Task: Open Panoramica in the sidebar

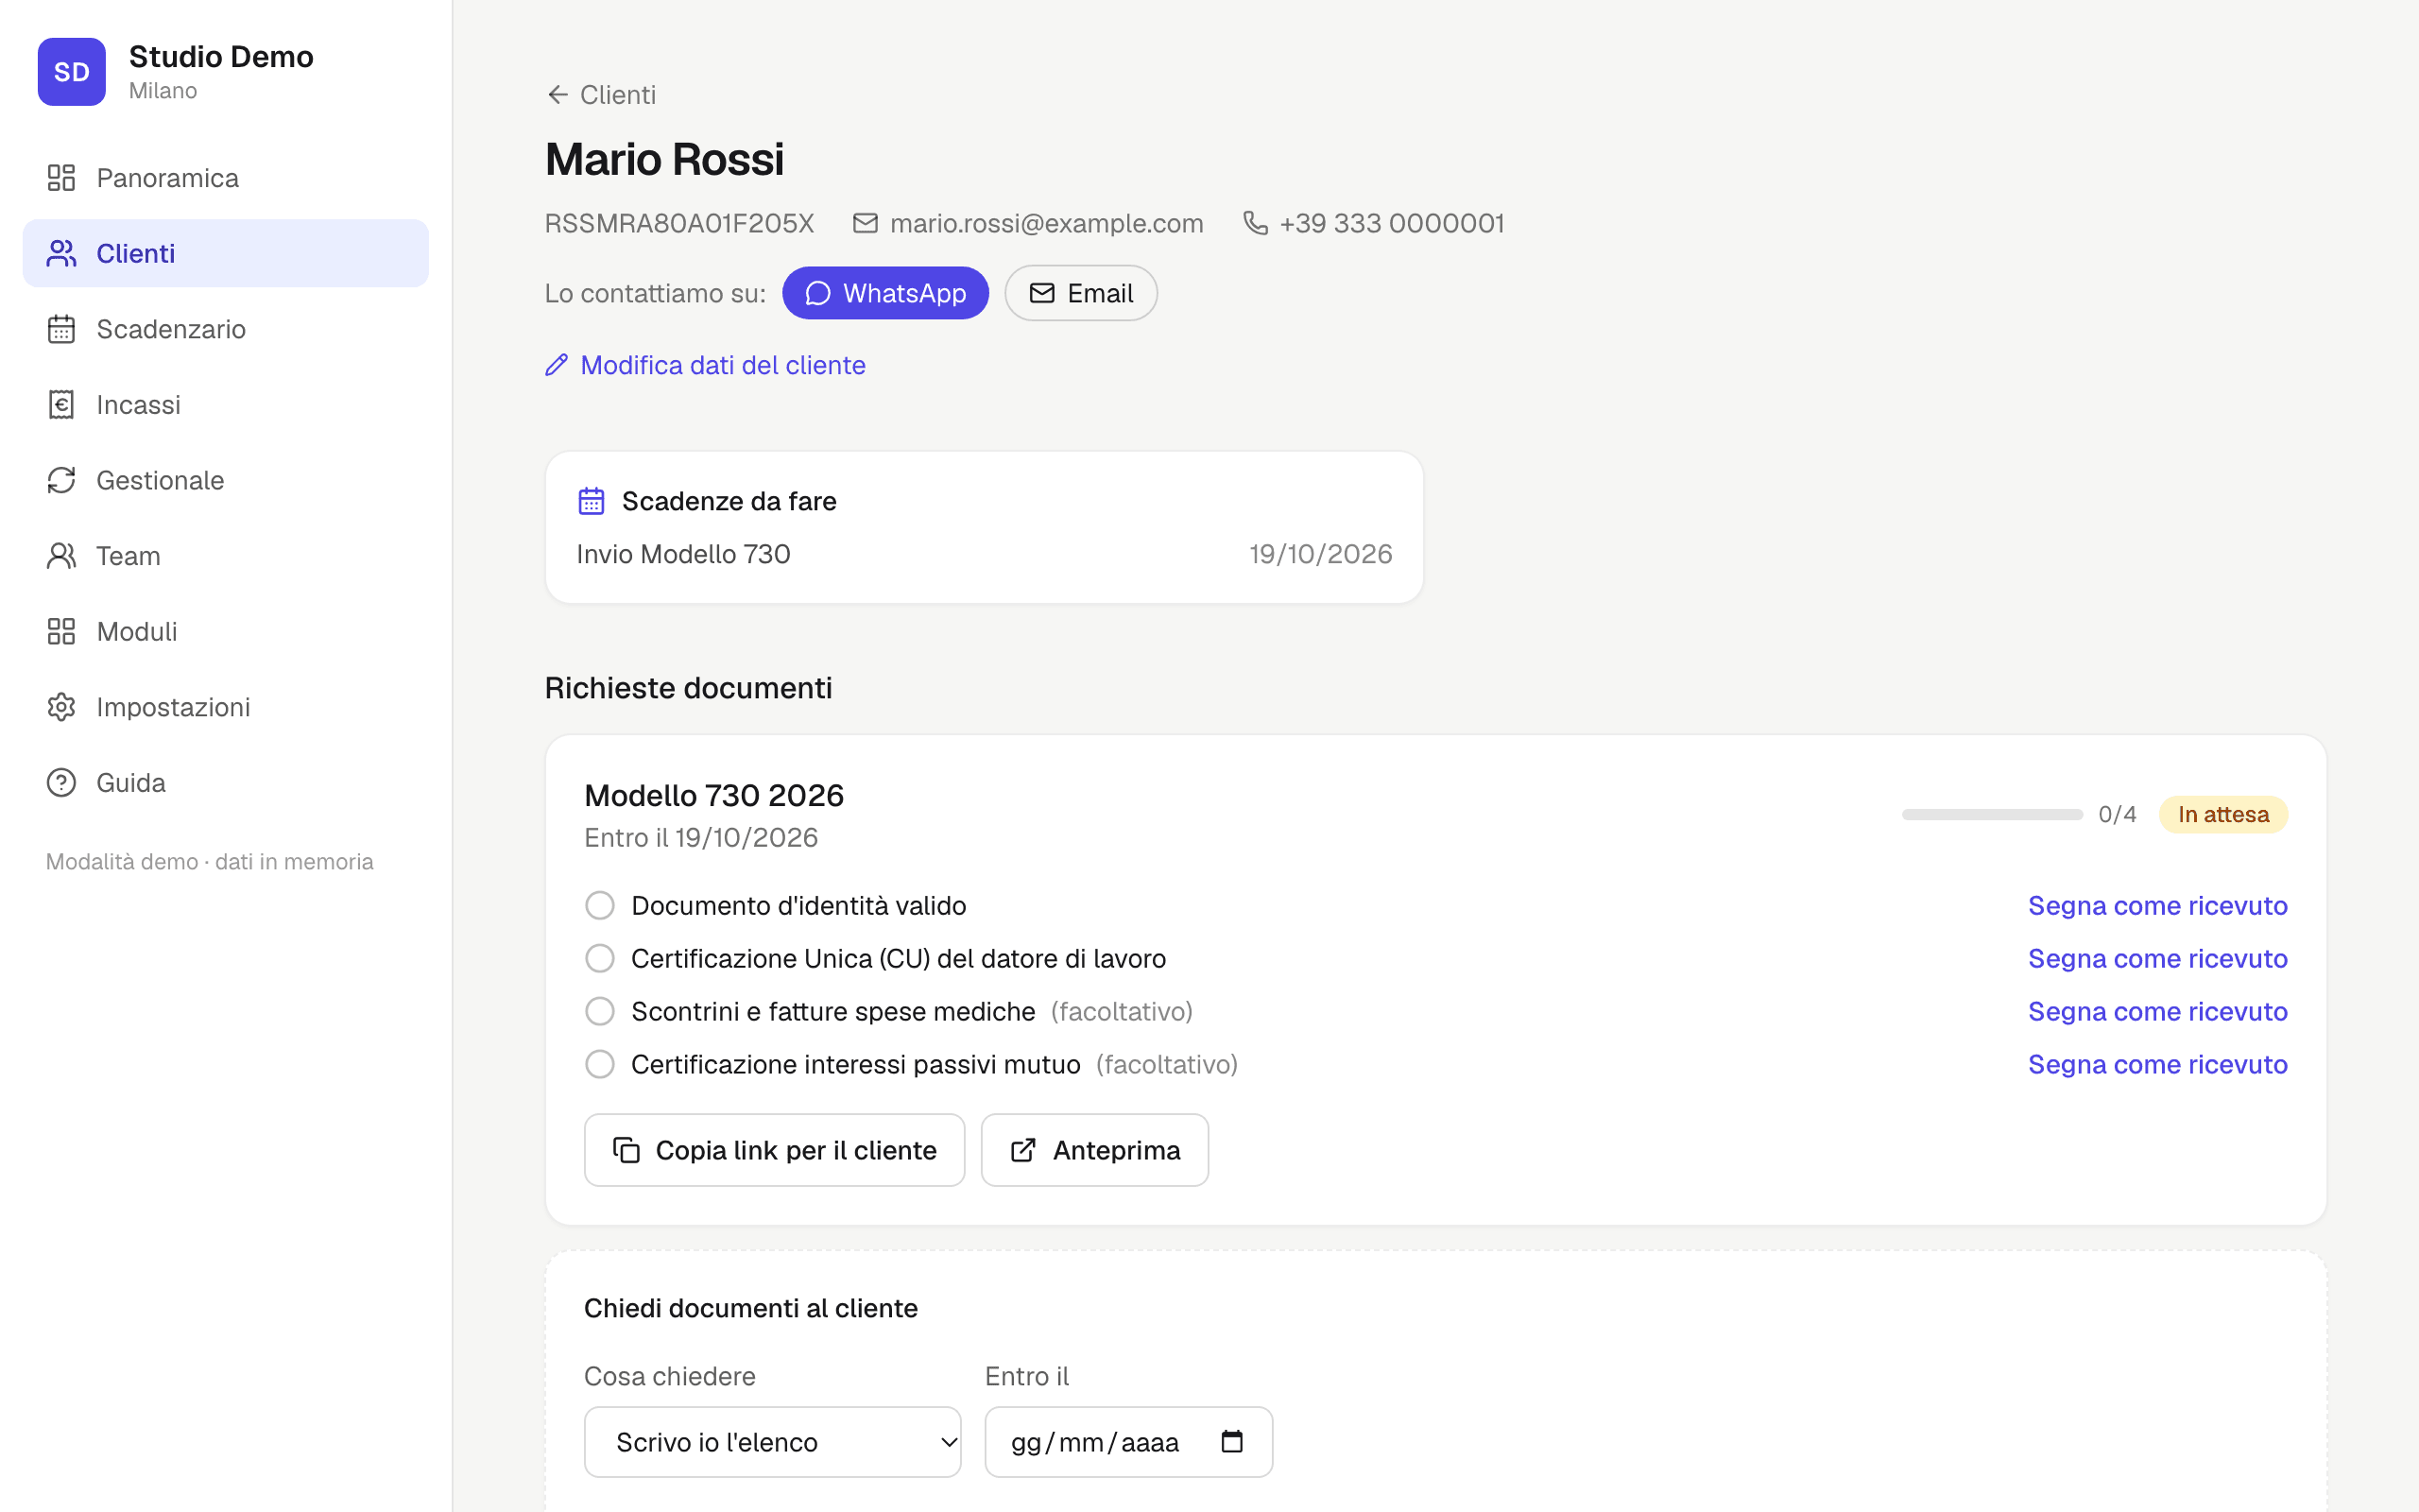Action: [225, 178]
